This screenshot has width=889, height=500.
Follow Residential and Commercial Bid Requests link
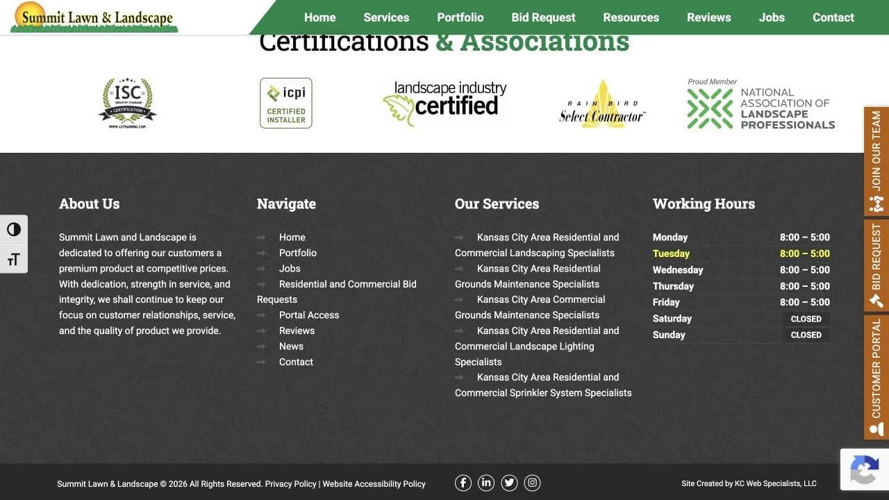tap(337, 292)
